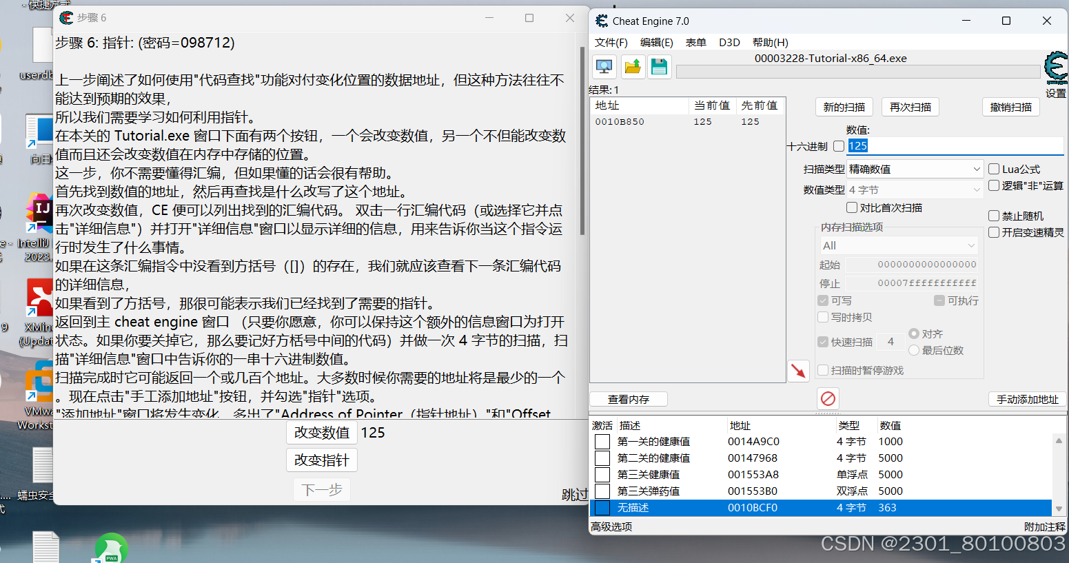Activate the 第一关的健康值 entry checkbox
The width and height of the screenshot is (1069, 563).
pyautogui.click(x=602, y=442)
